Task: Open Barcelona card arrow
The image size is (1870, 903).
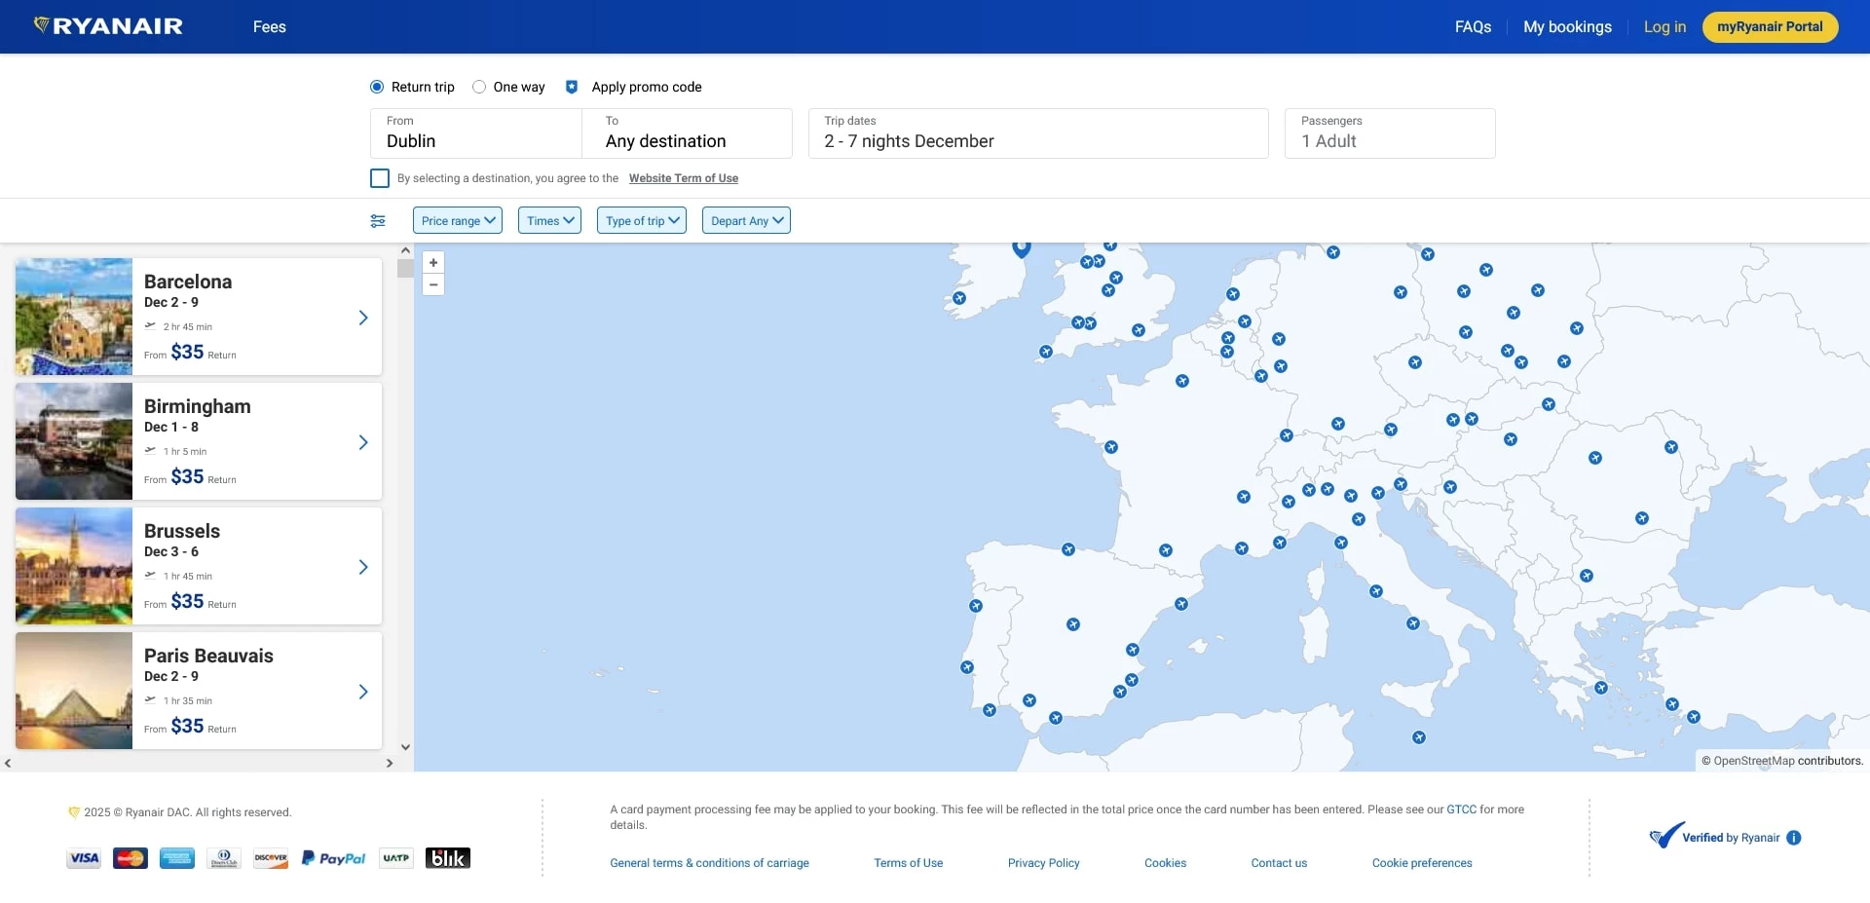Action: (x=363, y=318)
